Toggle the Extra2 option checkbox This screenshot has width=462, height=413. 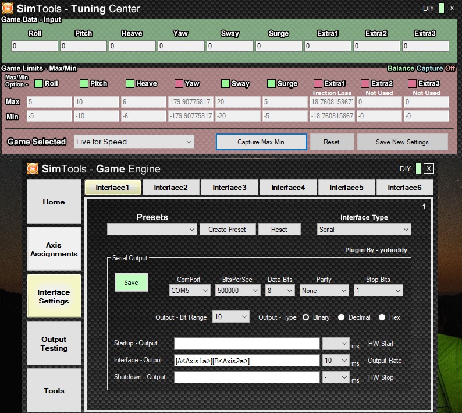[365, 83]
